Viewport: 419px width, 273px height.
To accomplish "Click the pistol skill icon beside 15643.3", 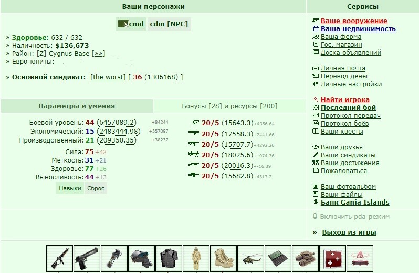I will click(x=196, y=123).
